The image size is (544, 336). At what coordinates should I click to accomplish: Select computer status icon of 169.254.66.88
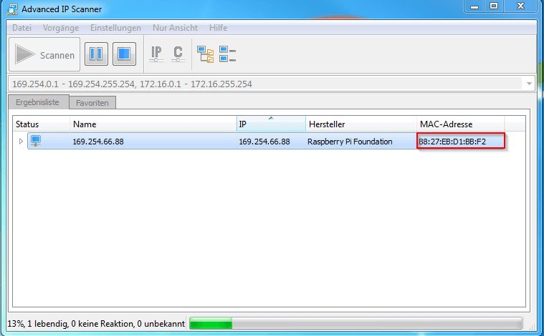click(x=35, y=141)
